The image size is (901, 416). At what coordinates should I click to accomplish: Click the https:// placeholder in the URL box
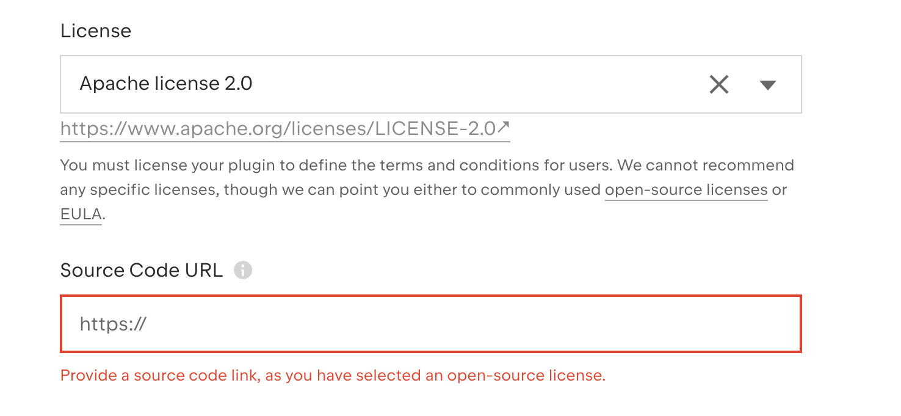tap(113, 324)
